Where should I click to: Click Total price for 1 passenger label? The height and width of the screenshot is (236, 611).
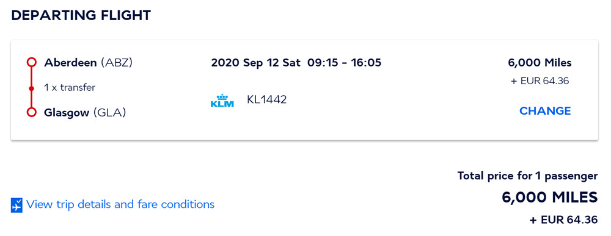coord(528,176)
